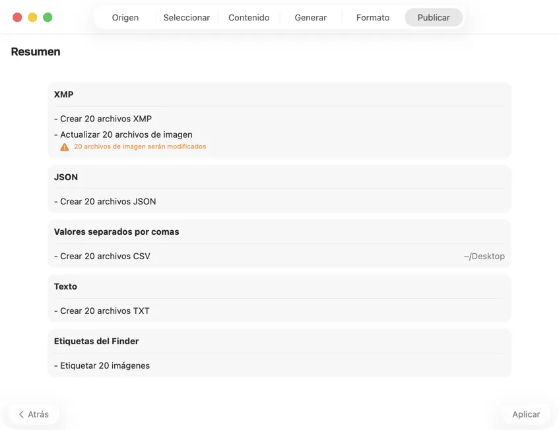Click the orange warning triangle icon
Image resolution: width=559 pixels, height=430 pixels.
coord(65,147)
